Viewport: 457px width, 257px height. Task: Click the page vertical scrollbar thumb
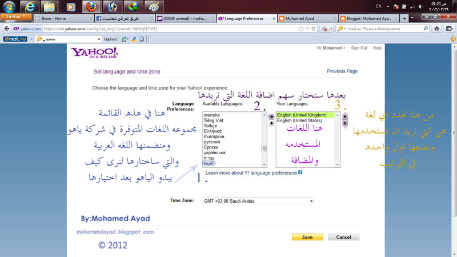click(x=454, y=133)
